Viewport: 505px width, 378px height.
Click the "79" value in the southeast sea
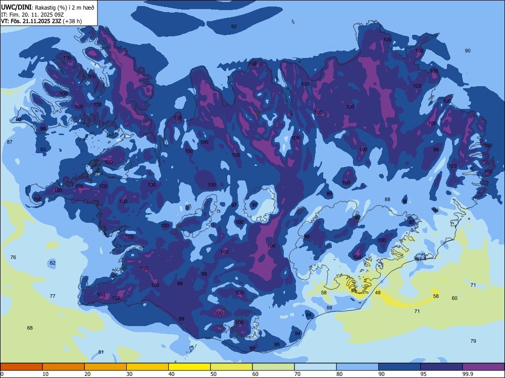coord(473,341)
